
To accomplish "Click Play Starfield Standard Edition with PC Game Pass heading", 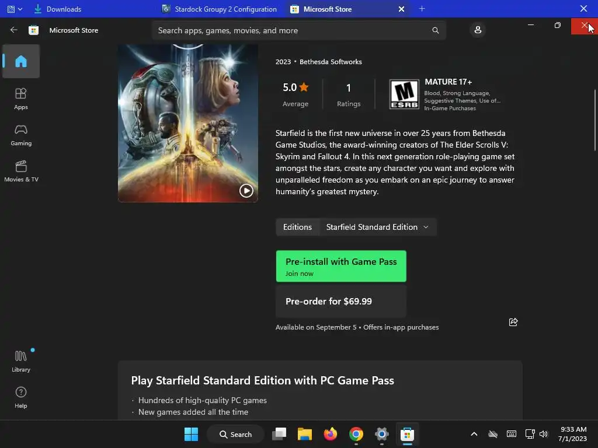I will [262, 380].
